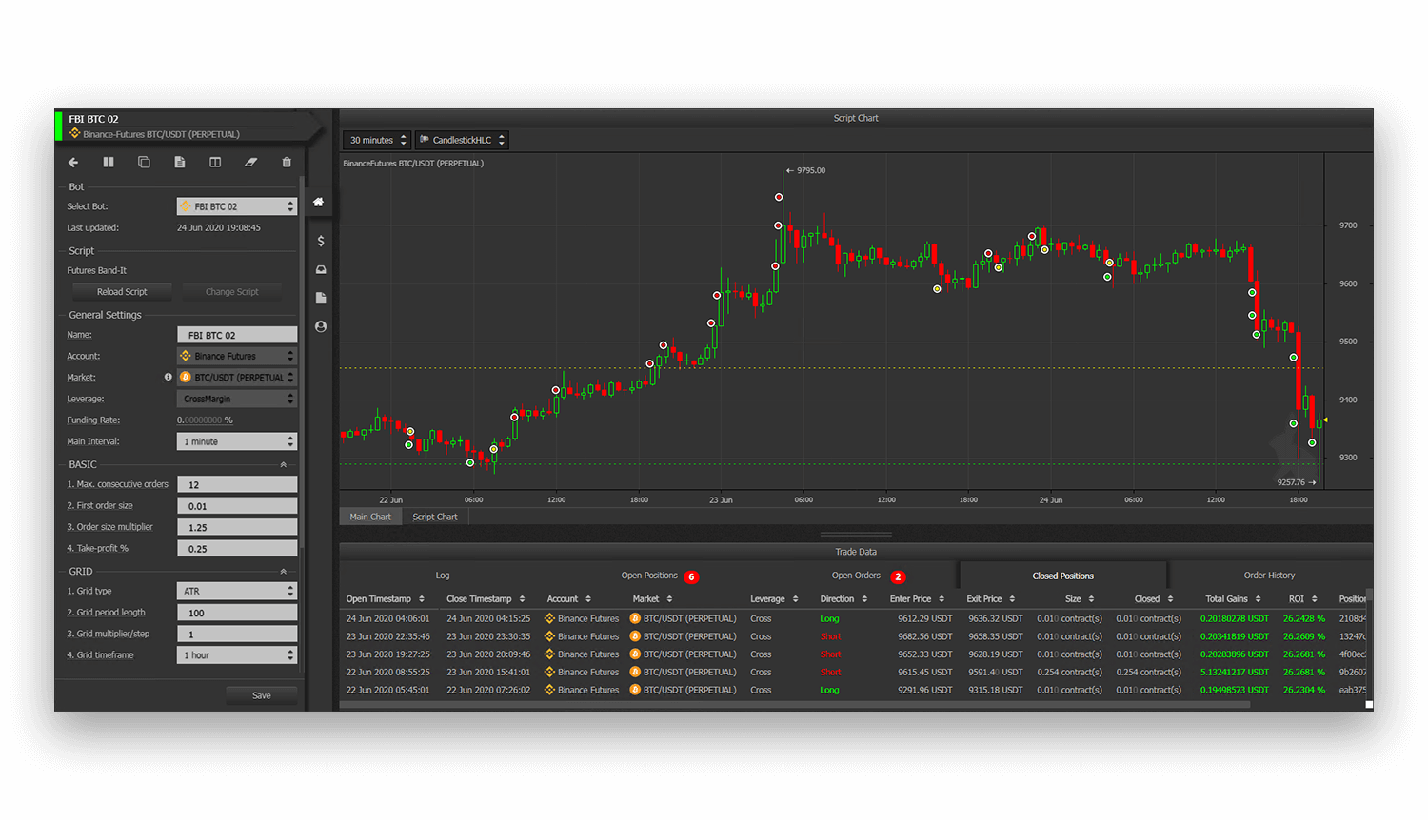Edit the bot Name field
This screenshot has height=820, width=1428.
[237, 335]
